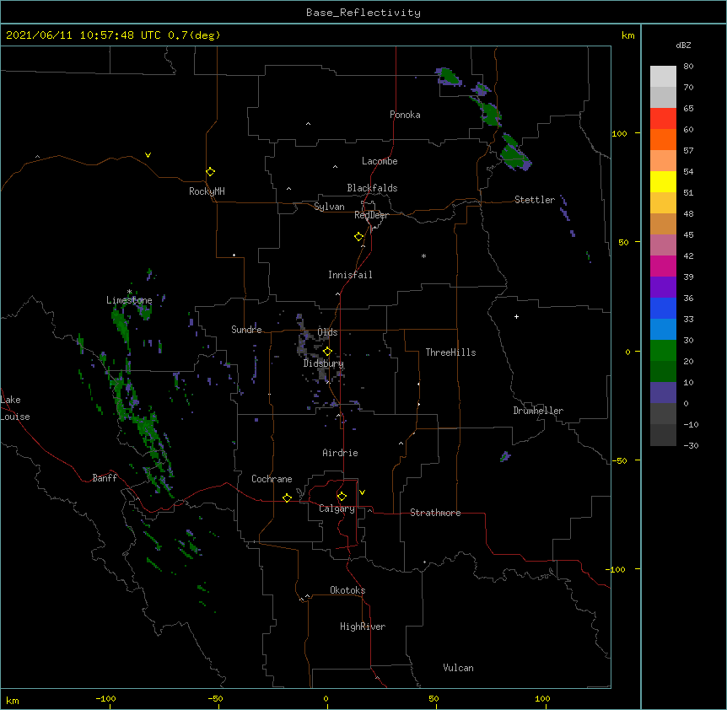Click the dBZ legend heading

coord(683,46)
